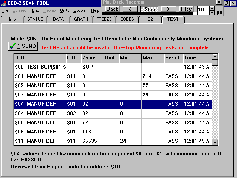Image resolution: width=237 pixels, height=178 pixels.
Task: Click the CID column header
Action: [74, 58]
